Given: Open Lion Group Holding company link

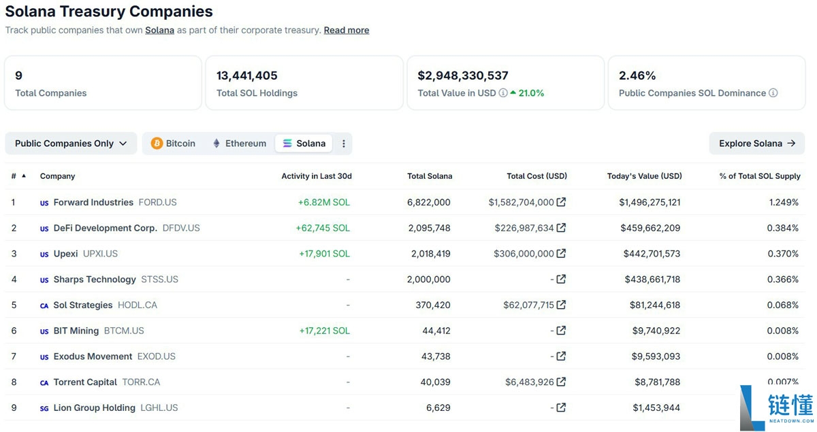Looking at the screenshot, I should pos(95,408).
